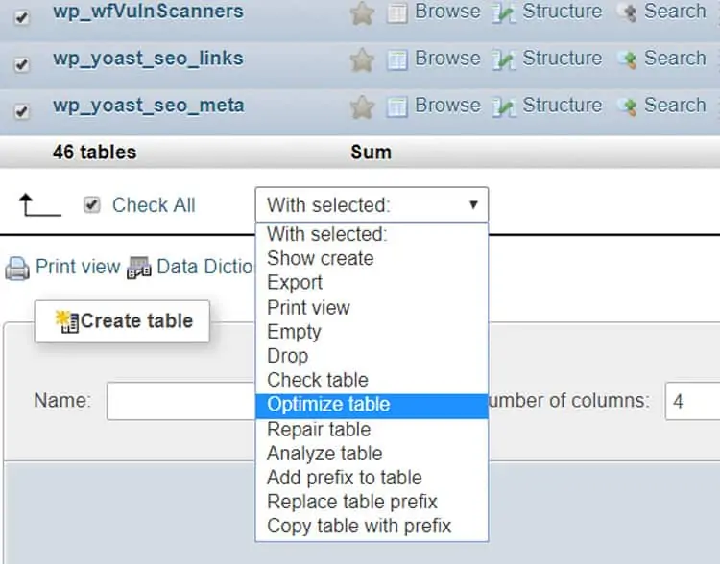The width and height of the screenshot is (720, 564).
Task: Click the 'Sum' footer label
Action: tap(371, 152)
